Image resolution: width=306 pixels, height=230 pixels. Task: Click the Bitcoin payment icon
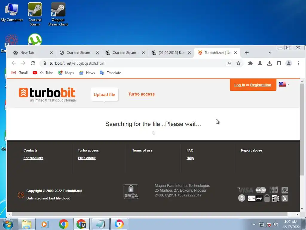241,198
